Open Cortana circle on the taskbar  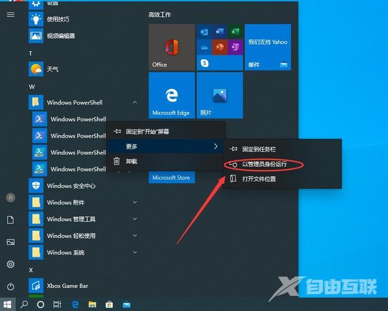coord(41,304)
